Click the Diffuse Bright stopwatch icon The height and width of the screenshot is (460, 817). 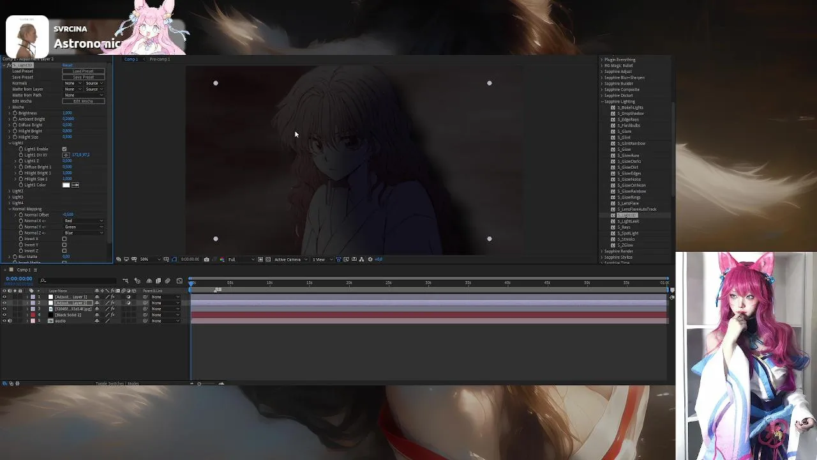click(x=15, y=125)
